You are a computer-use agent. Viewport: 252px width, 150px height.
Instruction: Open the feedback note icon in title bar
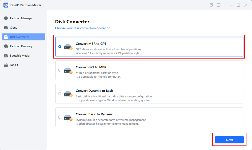coord(211,5)
